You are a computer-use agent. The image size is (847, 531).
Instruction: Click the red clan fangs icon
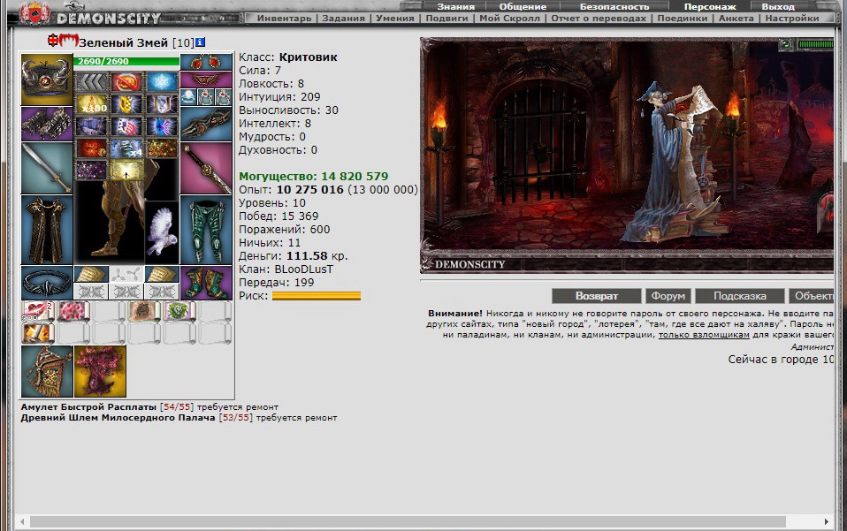(69, 41)
